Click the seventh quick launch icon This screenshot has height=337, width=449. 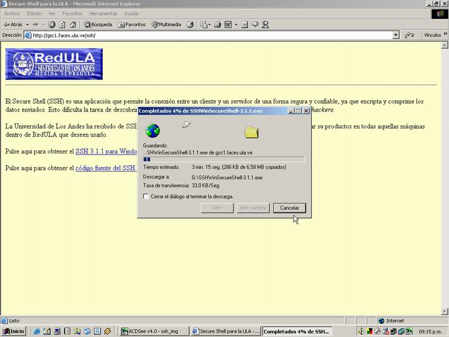click(97, 331)
